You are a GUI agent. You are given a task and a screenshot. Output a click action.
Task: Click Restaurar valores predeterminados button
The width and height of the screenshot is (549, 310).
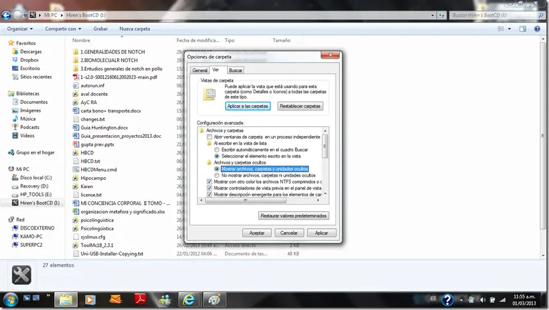click(294, 216)
